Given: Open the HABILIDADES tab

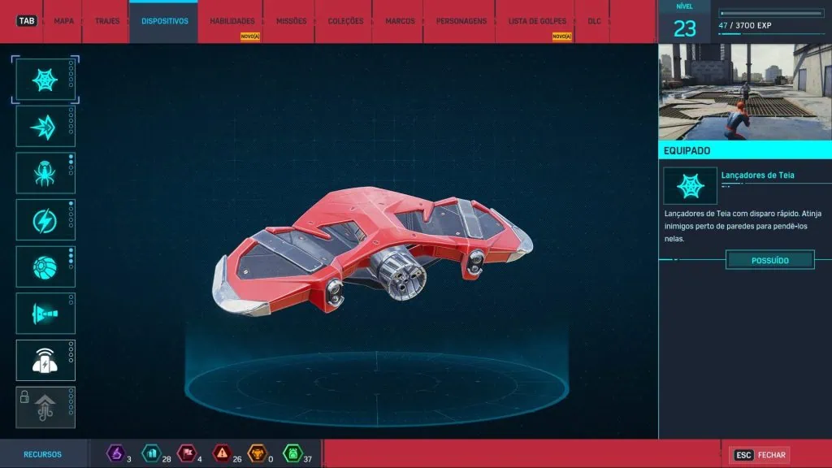Looking at the screenshot, I should click(232, 21).
